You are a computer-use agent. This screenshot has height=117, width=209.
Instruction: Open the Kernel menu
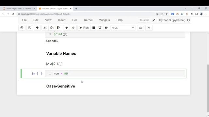(x=88, y=20)
